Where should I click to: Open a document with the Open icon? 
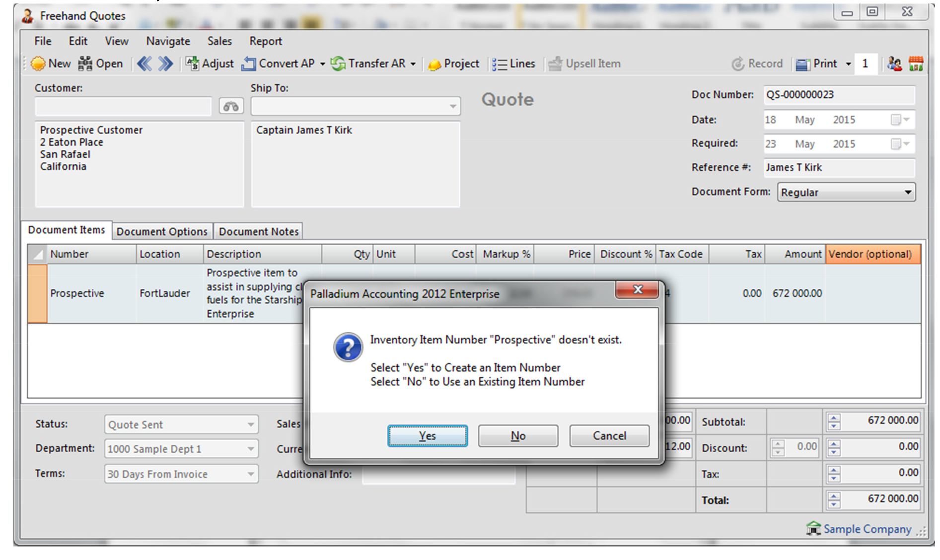[x=85, y=64]
